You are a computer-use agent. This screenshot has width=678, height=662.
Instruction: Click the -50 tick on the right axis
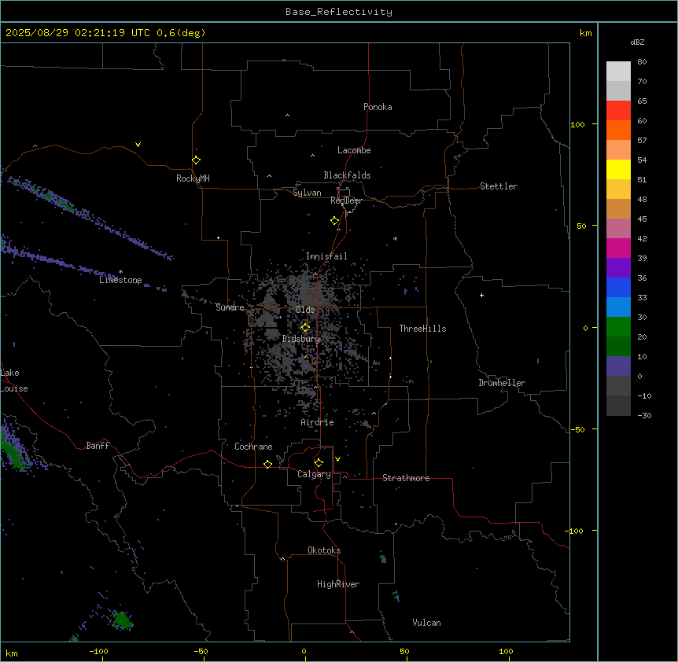coord(577,429)
